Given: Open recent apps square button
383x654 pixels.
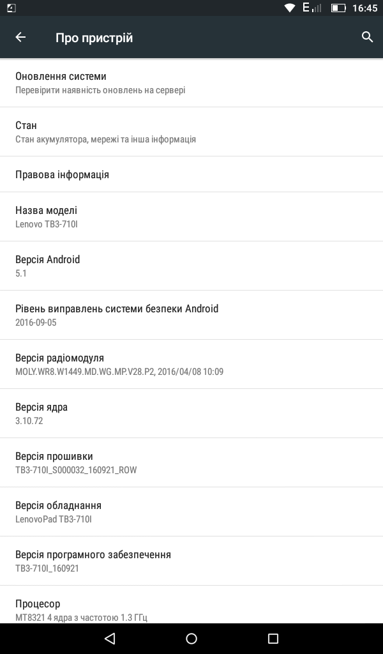Looking at the screenshot, I should 273,638.
